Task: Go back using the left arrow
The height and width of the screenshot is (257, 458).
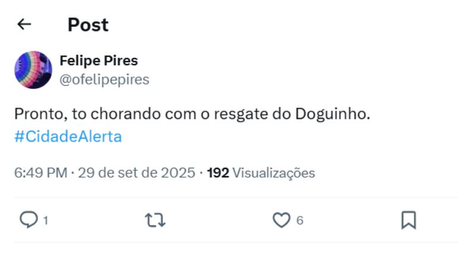Action: (24, 24)
